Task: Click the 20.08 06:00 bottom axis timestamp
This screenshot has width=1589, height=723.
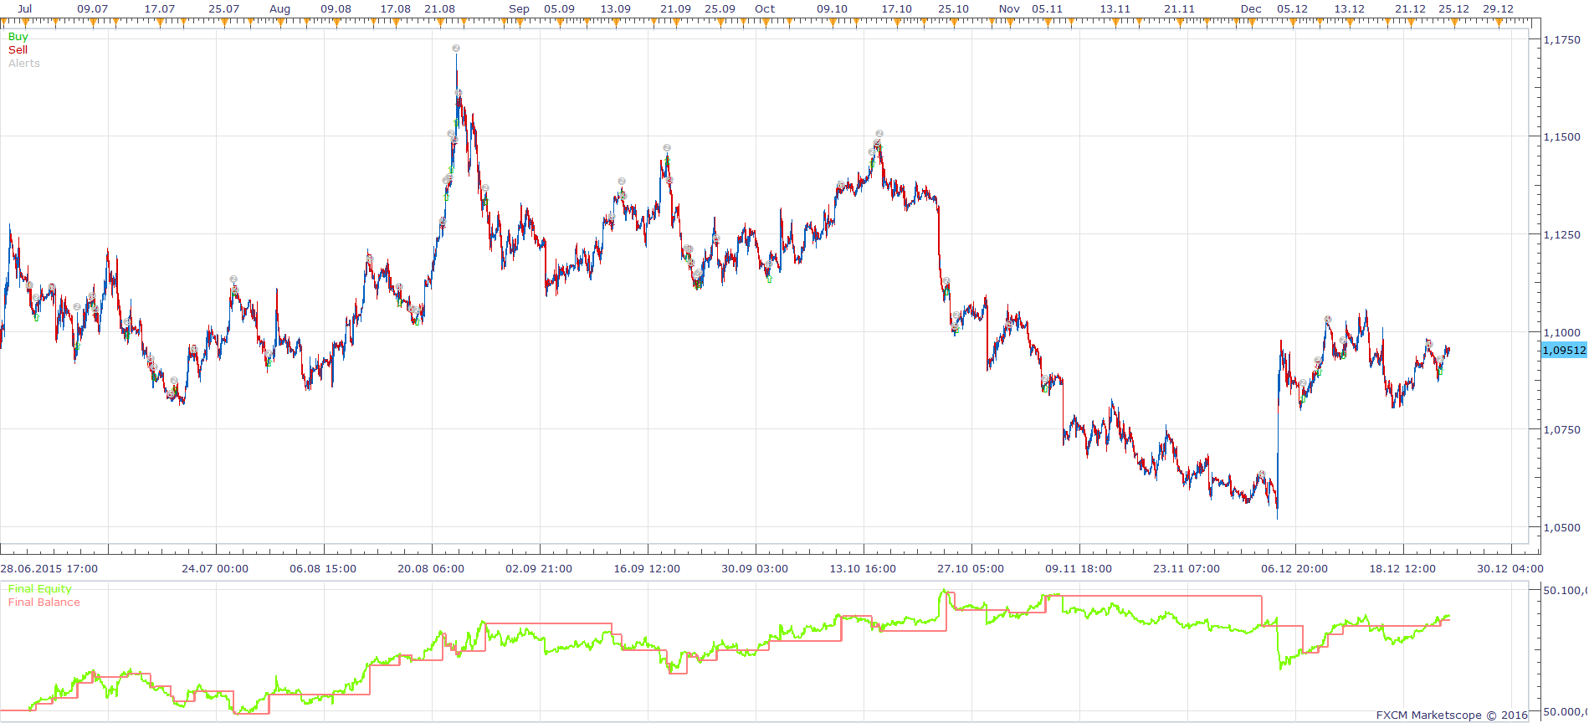Action: [431, 569]
